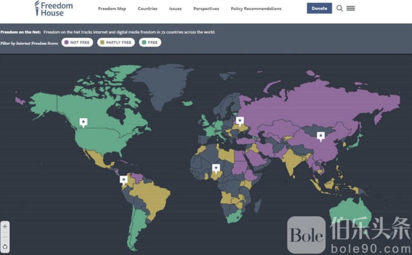412x255 pixels.
Task: Open the search magnifier icon
Action: (339, 8)
